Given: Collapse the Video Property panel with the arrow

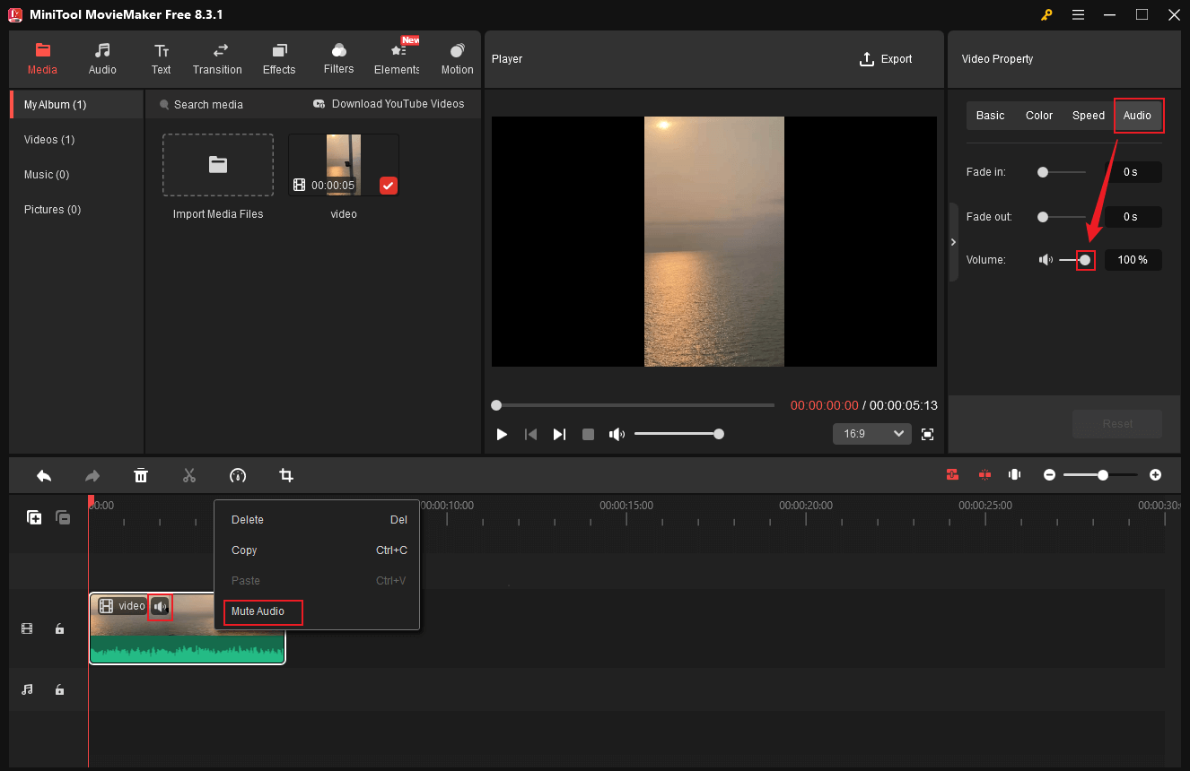Looking at the screenshot, I should 953,241.
